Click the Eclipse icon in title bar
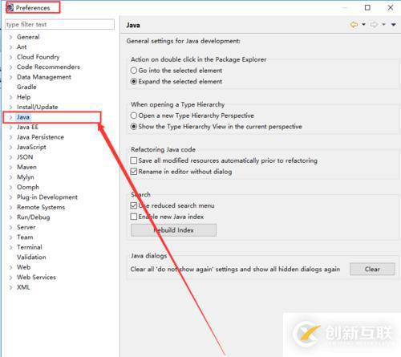Screen dimensions: 401x357 10,7
